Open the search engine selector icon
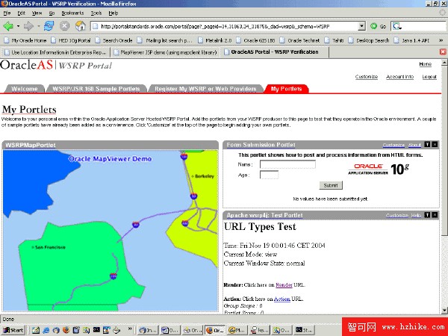 click(397, 26)
